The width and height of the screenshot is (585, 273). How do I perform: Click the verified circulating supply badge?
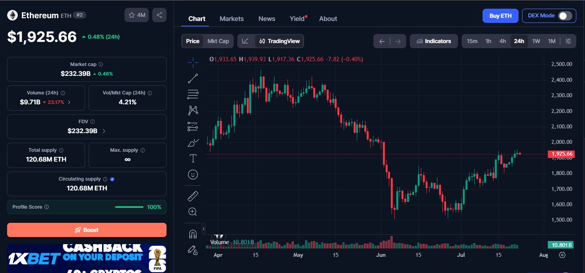pyautogui.click(x=112, y=179)
